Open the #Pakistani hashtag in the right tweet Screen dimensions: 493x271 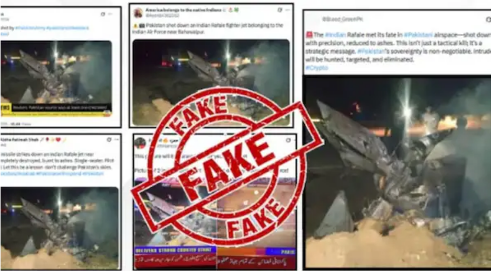tap(418, 35)
